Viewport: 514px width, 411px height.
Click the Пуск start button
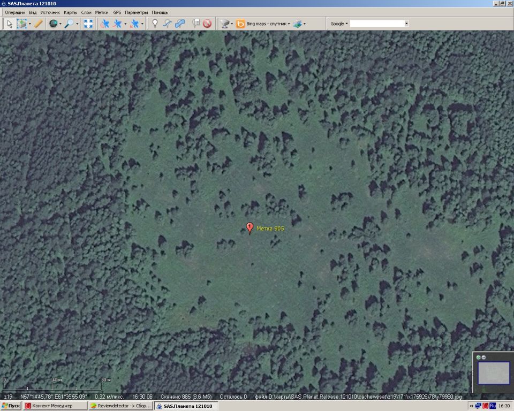coord(11,406)
